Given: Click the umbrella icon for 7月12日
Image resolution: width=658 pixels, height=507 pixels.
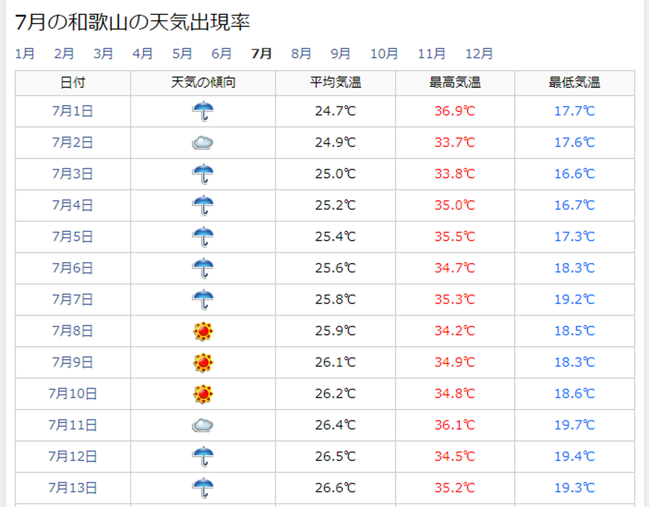Looking at the screenshot, I should [x=203, y=456].
